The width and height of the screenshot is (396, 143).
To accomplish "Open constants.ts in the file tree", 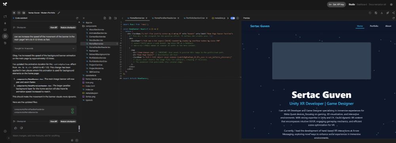I will point(91,75).
